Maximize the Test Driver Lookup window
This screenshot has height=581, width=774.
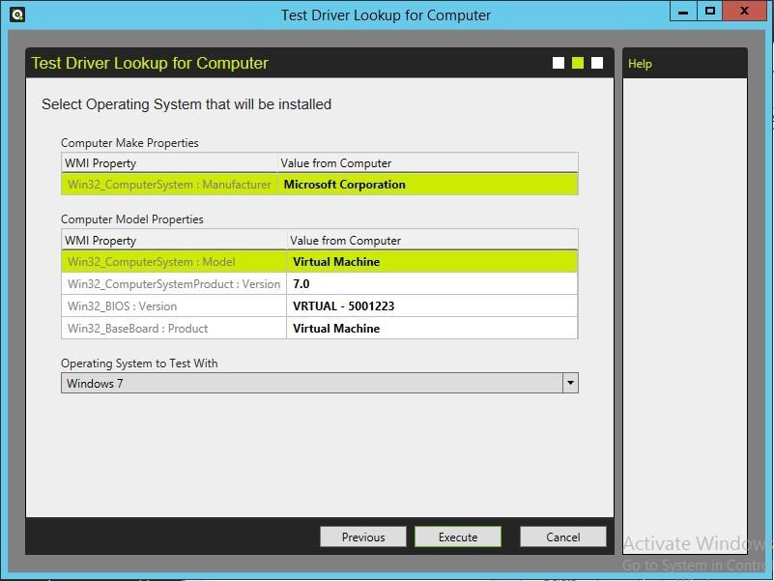pyautogui.click(x=710, y=12)
